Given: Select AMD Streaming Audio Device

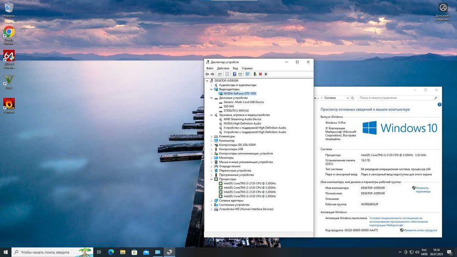Looking at the screenshot, I should 242,119.
